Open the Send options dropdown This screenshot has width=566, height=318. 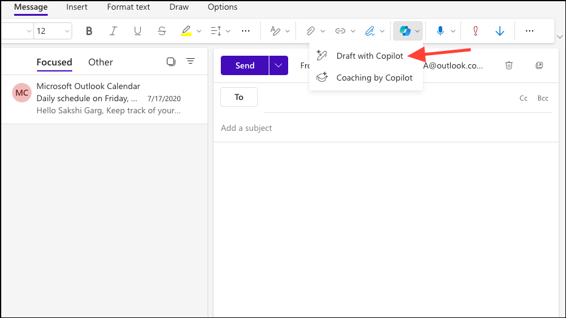(x=278, y=65)
